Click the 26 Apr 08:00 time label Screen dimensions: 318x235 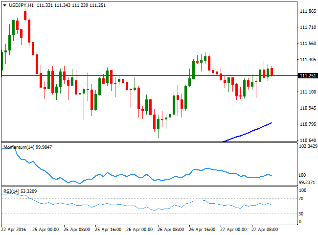pyautogui.click(x=171, y=230)
